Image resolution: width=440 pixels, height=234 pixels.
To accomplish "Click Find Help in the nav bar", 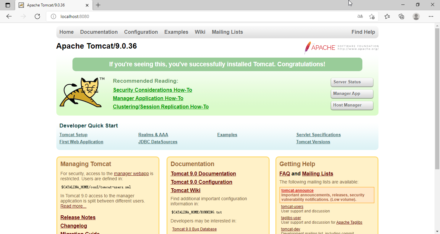I will pyautogui.click(x=363, y=32).
